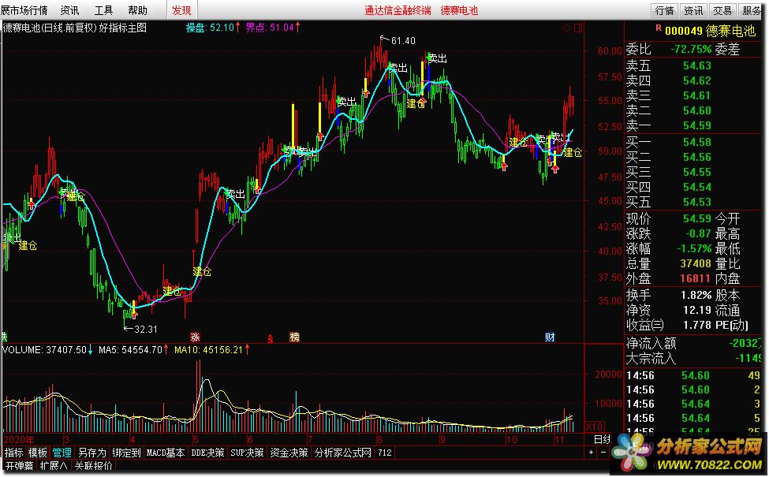Click the plus zoom-in button
769x477 pixels.
[592, 453]
